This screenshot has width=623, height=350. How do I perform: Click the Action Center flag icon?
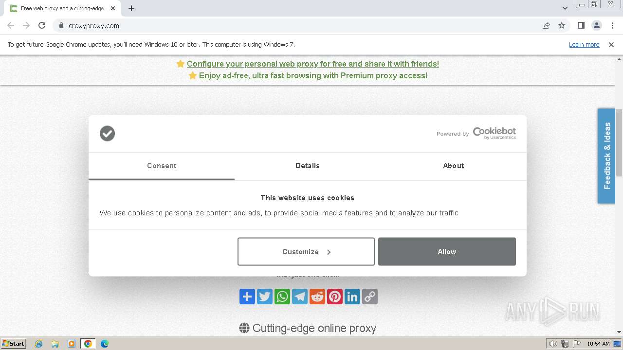[577, 344]
